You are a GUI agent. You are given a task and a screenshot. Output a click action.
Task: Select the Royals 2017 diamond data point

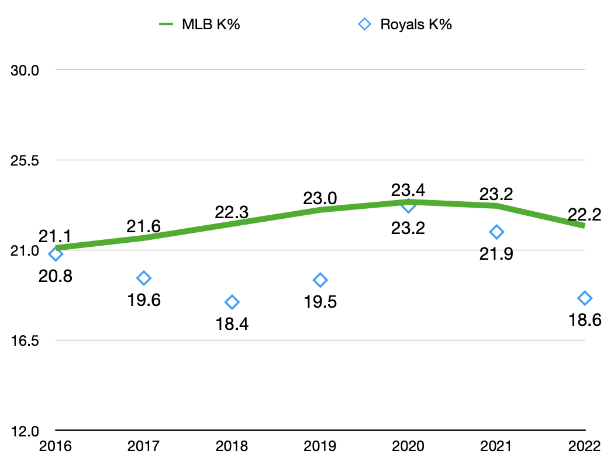click(x=144, y=278)
